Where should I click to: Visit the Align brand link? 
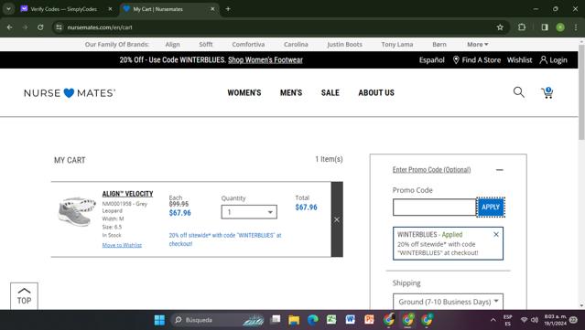tap(172, 44)
